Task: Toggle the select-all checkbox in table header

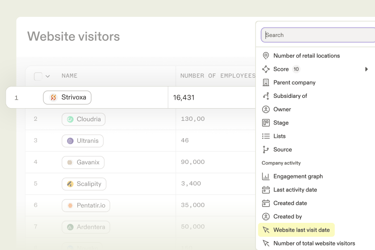Action: click(x=38, y=76)
